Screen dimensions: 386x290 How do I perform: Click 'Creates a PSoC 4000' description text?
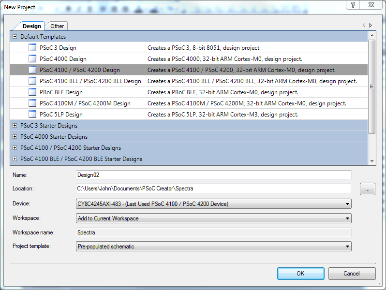pos(225,59)
